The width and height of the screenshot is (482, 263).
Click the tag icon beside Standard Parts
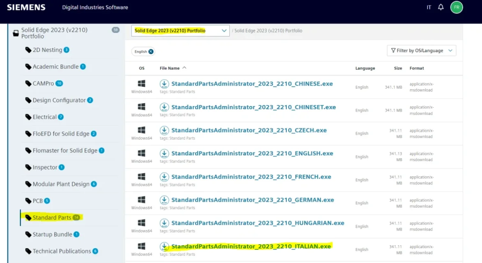[x=28, y=217]
